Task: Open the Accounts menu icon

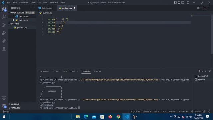Action: click(4, 98)
